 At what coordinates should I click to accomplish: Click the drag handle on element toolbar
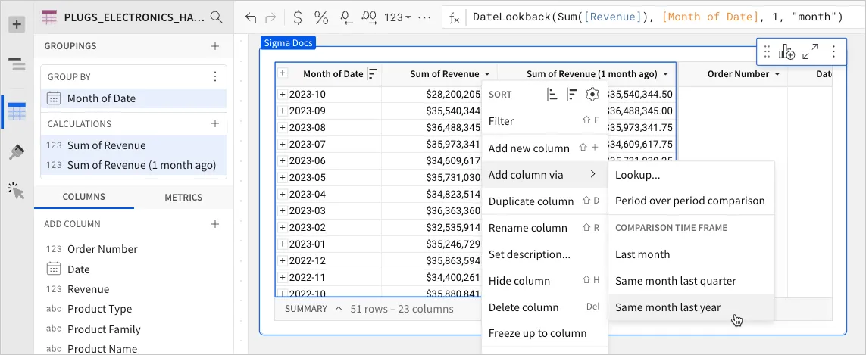click(x=767, y=52)
